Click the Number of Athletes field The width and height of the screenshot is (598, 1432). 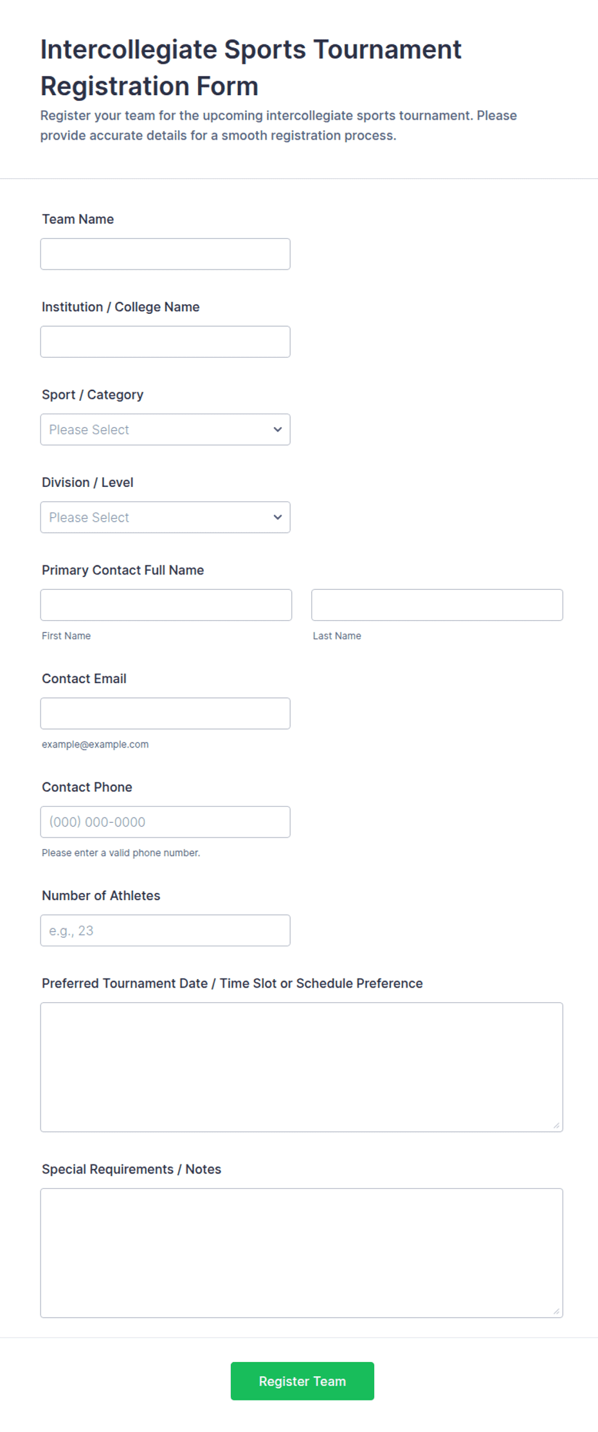(x=165, y=930)
